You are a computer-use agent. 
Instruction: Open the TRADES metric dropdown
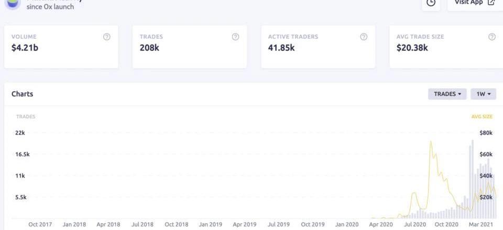[447, 94]
